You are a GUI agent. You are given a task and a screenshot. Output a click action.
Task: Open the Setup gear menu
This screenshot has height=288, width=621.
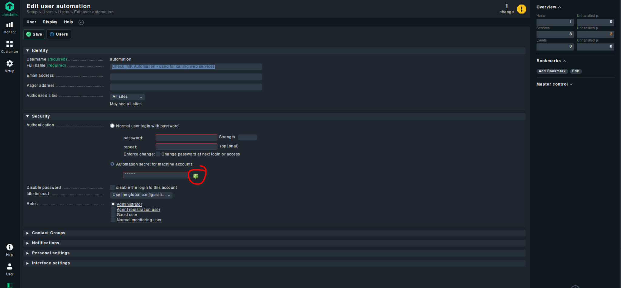[x=10, y=66]
